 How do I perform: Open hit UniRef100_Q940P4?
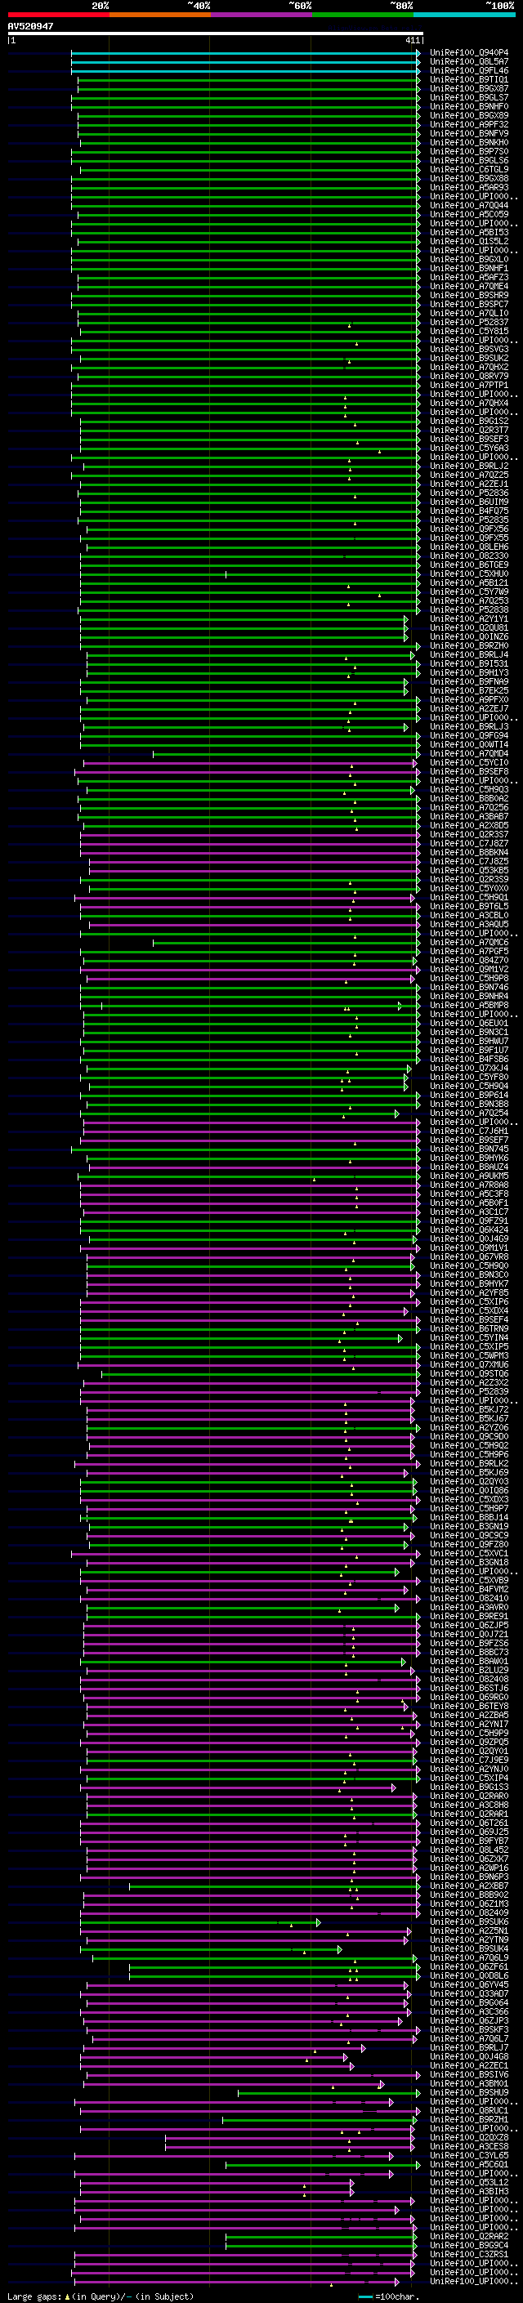tap(469, 53)
